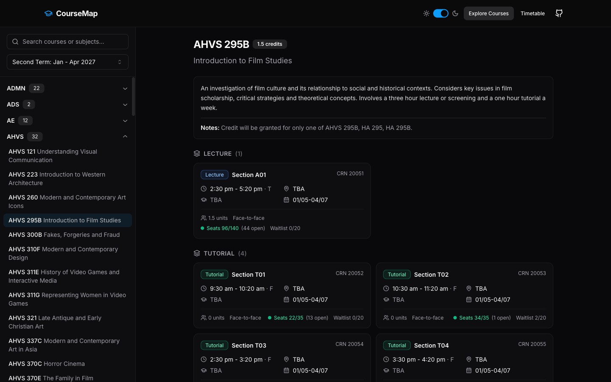Screen dimensions: 611x382
Task: Open AHVS 311E History of Video Games
Action: click(67, 276)
